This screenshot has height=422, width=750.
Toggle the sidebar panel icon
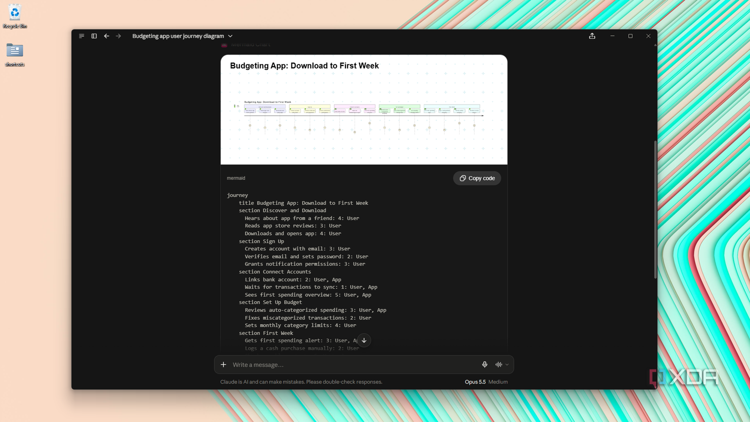[x=94, y=36]
